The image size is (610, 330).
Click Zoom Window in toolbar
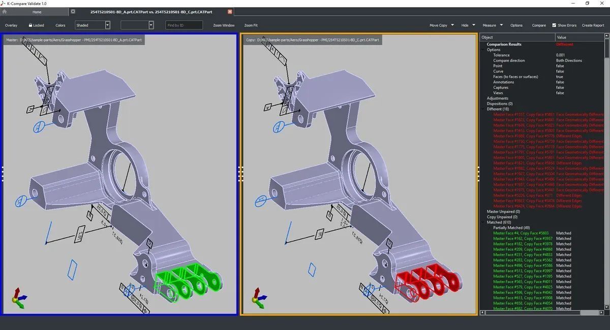(224, 25)
